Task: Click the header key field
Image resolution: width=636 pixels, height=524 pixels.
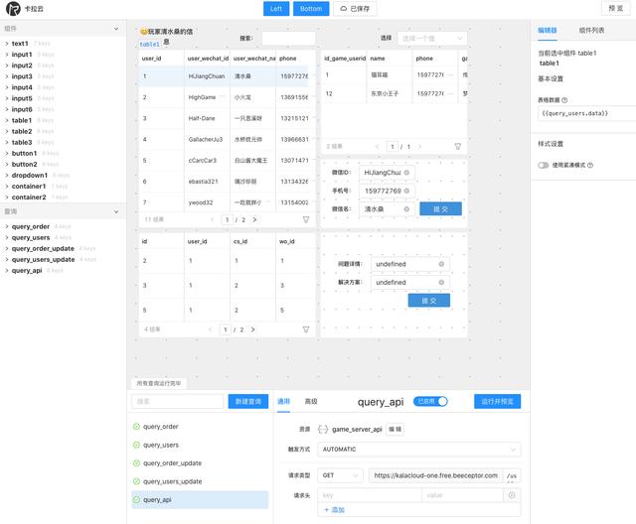Action: tap(370, 495)
